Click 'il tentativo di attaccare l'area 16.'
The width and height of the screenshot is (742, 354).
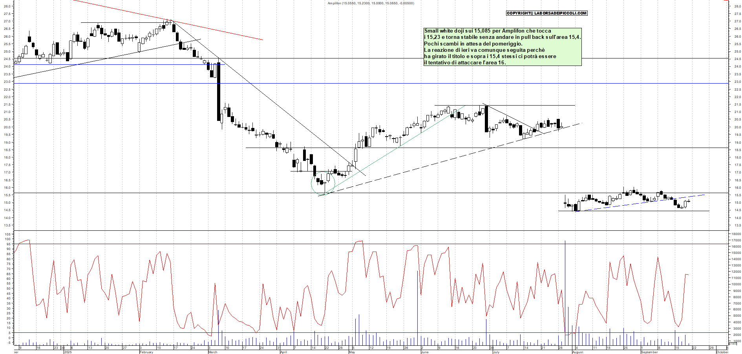tap(465, 62)
